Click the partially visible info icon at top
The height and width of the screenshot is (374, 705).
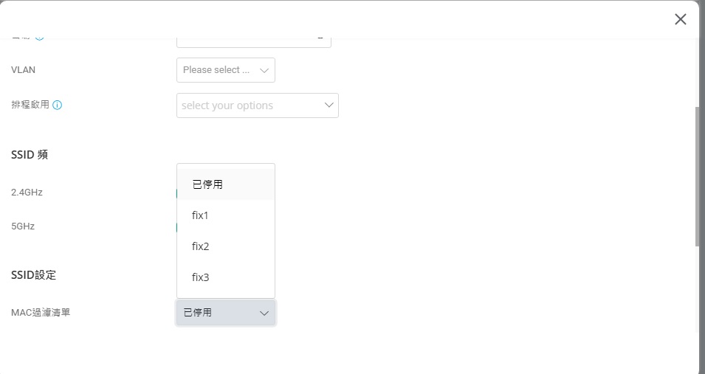click(40, 37)
